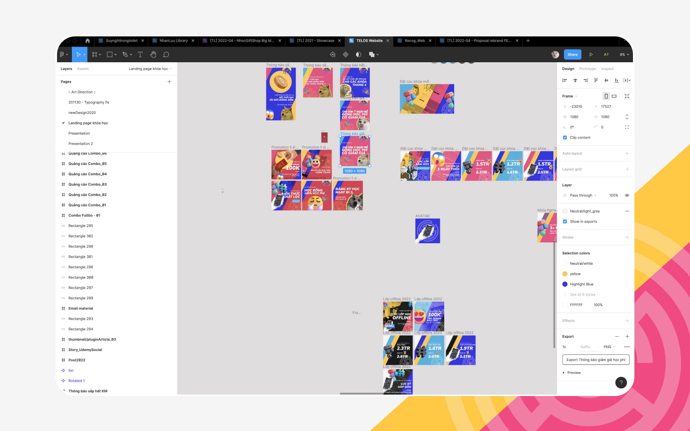The width and height of the screenshot is (690, 431).
Task: Align vertical centers
Action: pyautogui.click(x=606, y=80)
